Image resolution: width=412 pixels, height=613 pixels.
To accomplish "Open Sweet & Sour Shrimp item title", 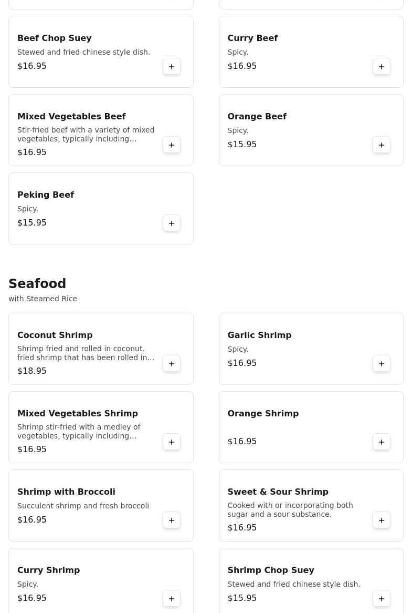I will [278, 492].
